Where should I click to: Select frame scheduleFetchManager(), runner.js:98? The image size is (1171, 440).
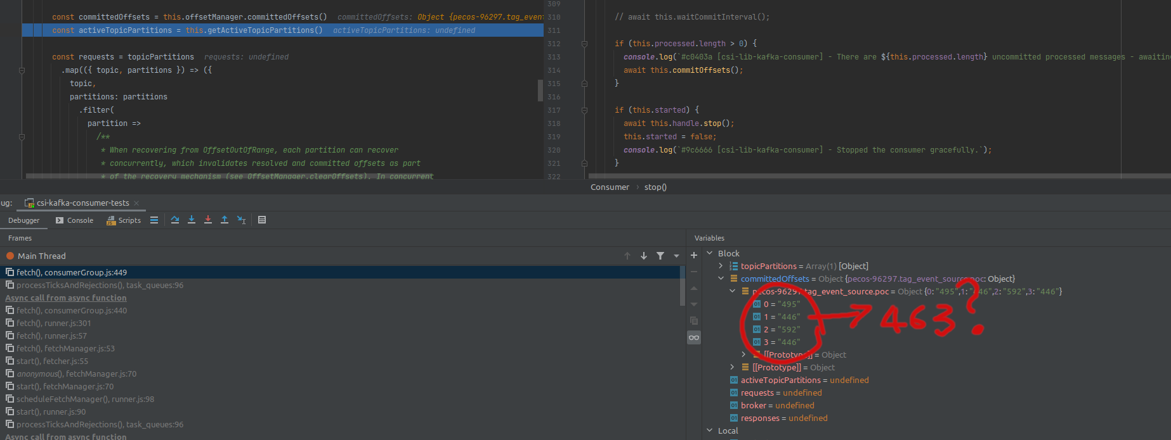tap(340, 399)
